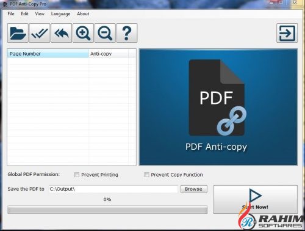305x231 pixels.
Task: Open the Edit menu
Action: click(x=24, y=13)
